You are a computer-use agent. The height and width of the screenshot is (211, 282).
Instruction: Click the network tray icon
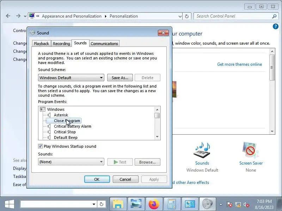[238, 204]
